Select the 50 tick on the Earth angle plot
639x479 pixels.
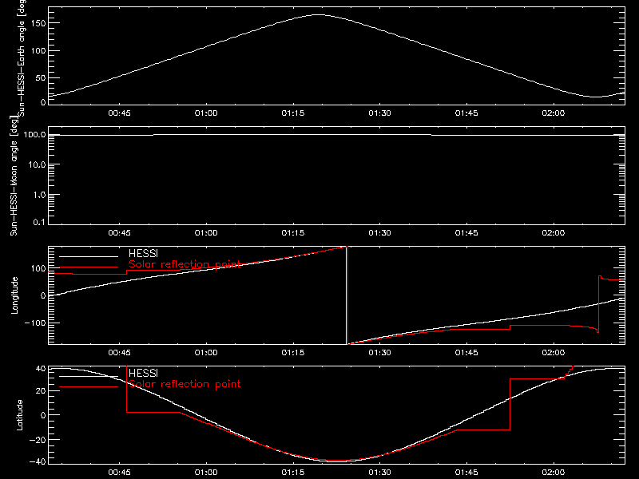click(x=41, y=77)
